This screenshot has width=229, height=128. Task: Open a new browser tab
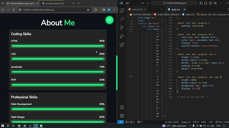tap(79, 3)
